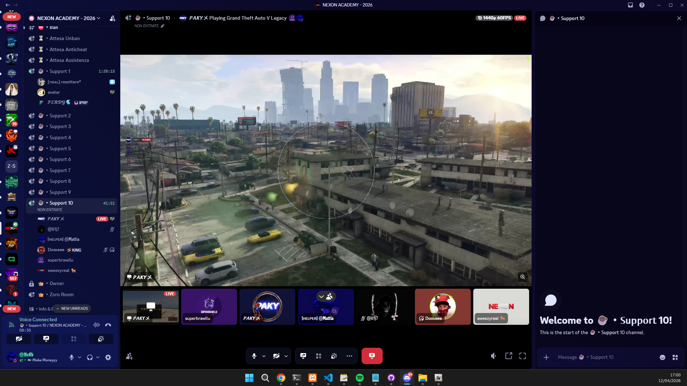Screen dimensions: 687x386
Task: Open the Attesa Anticheat channel
Action: tap(72, 49)
